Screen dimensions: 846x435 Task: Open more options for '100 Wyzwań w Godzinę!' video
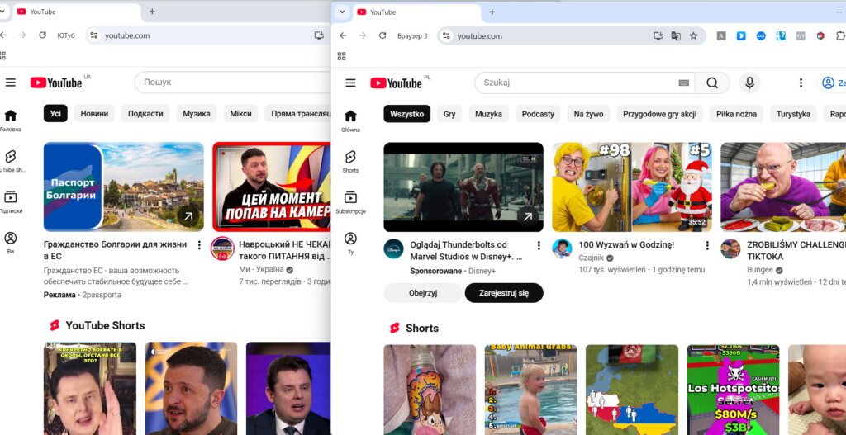[x=707, y=245]
